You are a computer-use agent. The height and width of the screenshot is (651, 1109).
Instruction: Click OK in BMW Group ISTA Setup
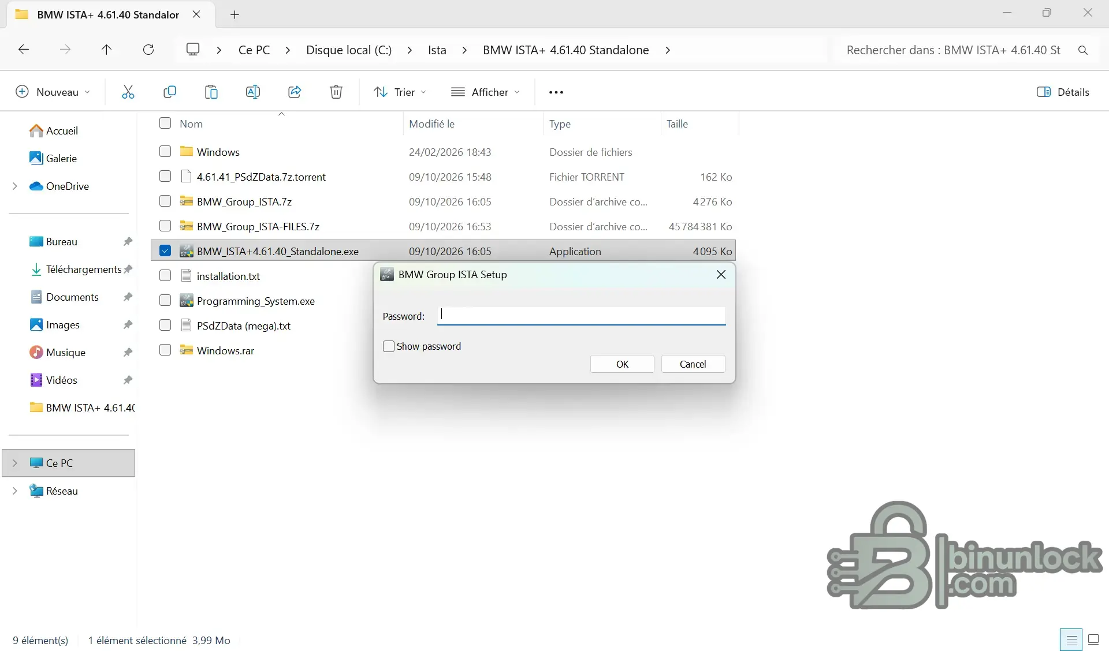tap(622, 364)
